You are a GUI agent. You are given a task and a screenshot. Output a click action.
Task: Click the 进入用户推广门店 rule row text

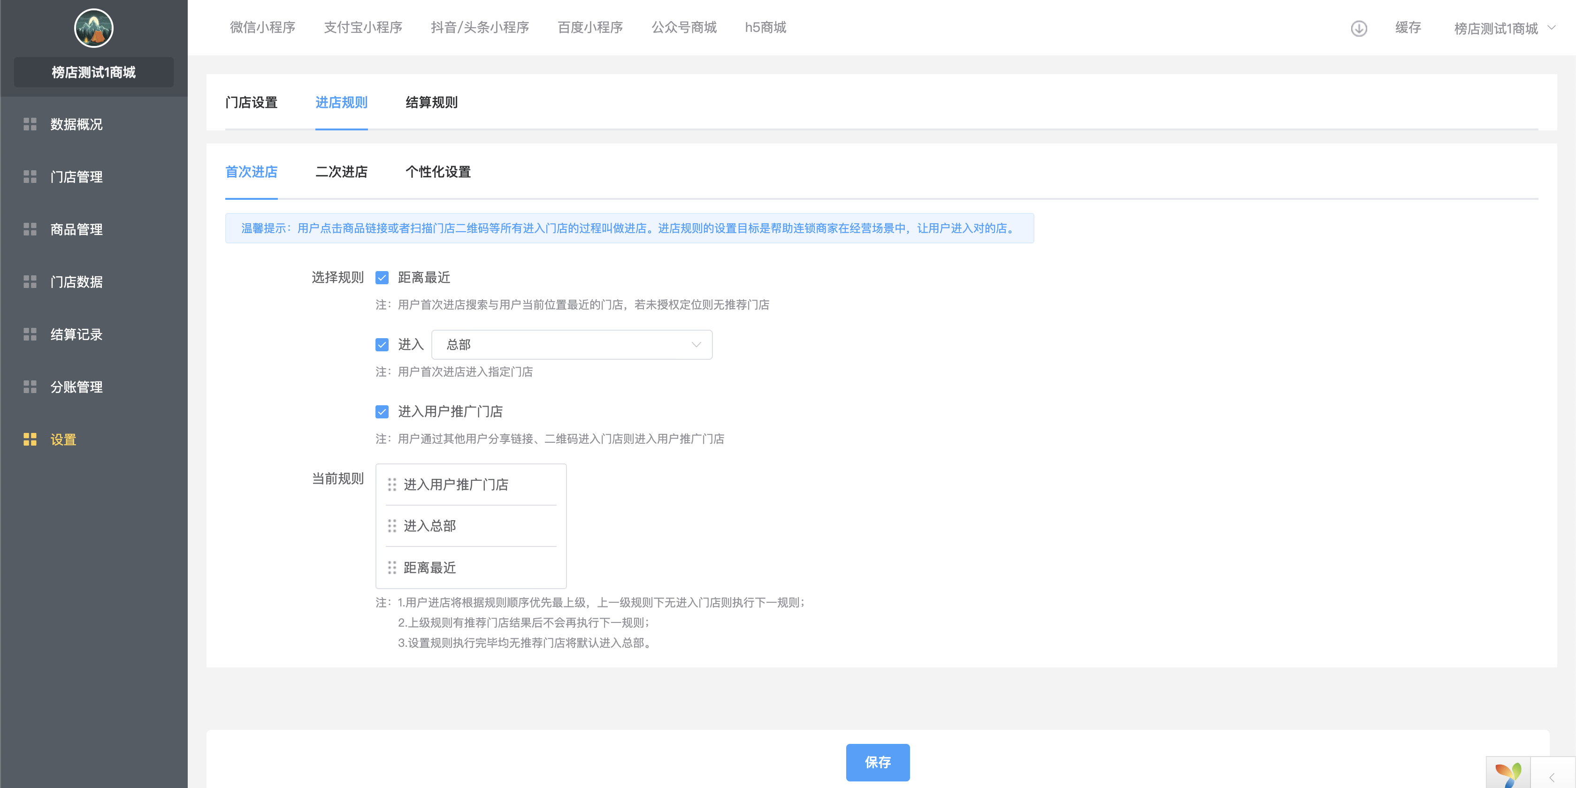[456, 485]
